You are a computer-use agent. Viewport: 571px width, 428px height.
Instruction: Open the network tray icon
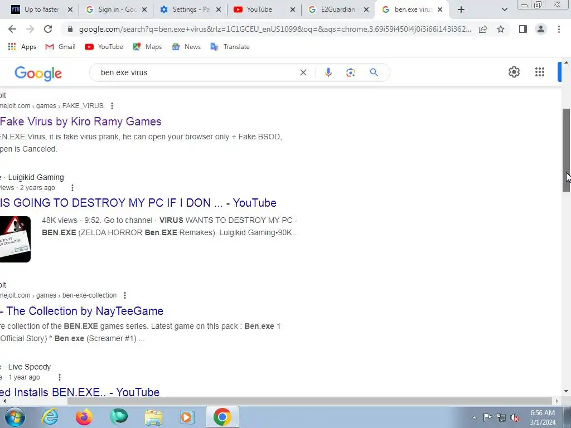501,417
